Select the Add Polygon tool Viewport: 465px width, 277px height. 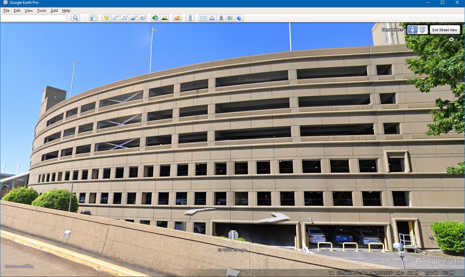pos(115,18)
